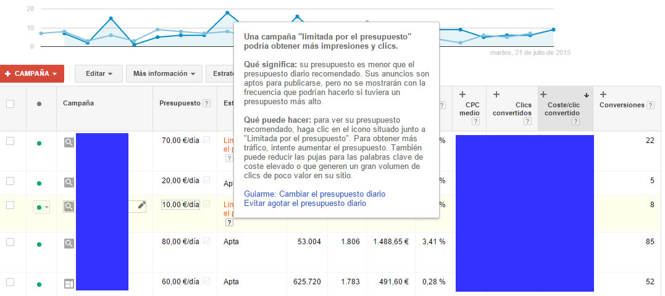Click green status dot in 60,00 €/día row

(39, 284)
